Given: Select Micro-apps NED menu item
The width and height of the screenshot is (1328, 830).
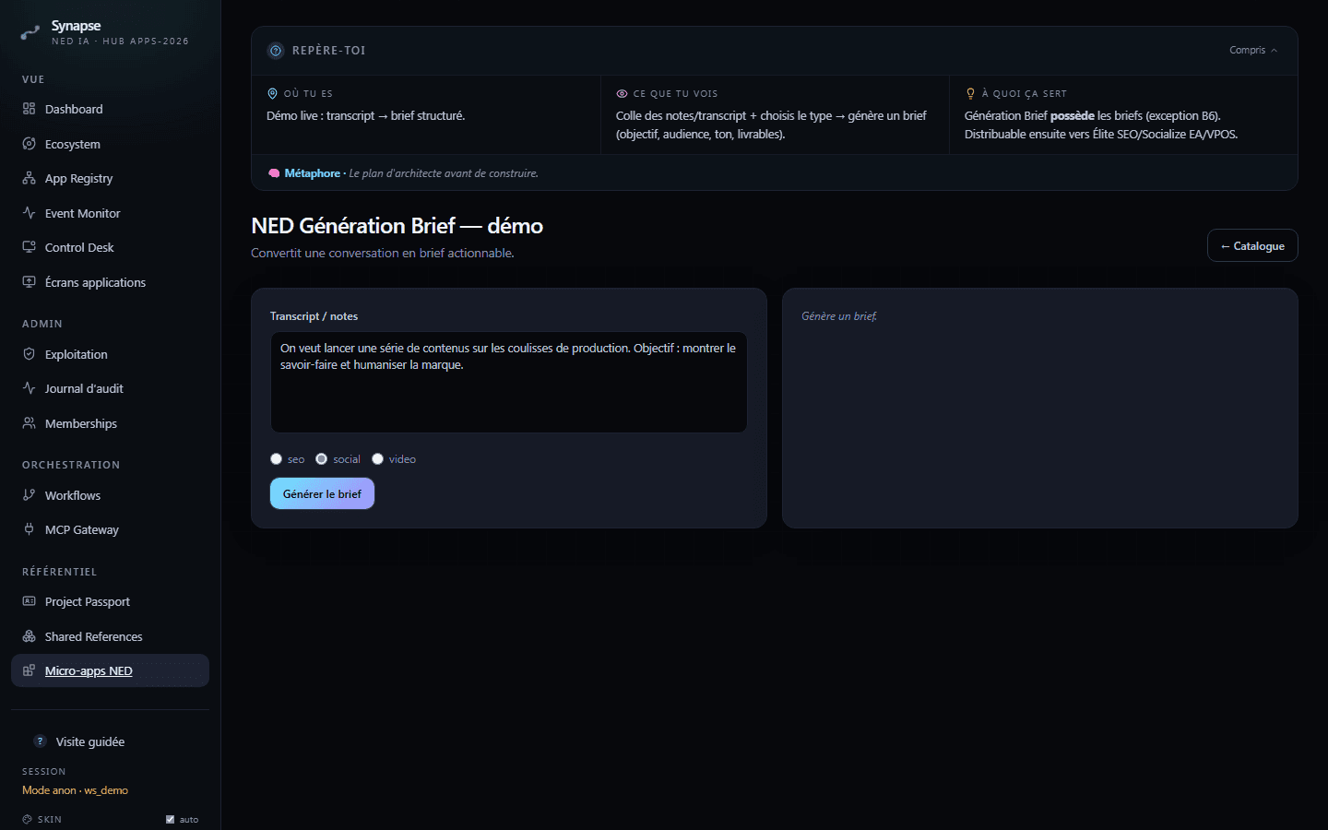Looking at the screenshot, I should click(110, 670).
